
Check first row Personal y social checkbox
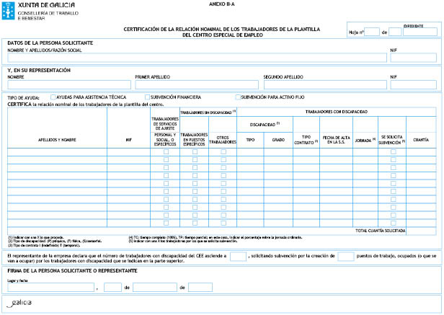[x=166, y=152]
